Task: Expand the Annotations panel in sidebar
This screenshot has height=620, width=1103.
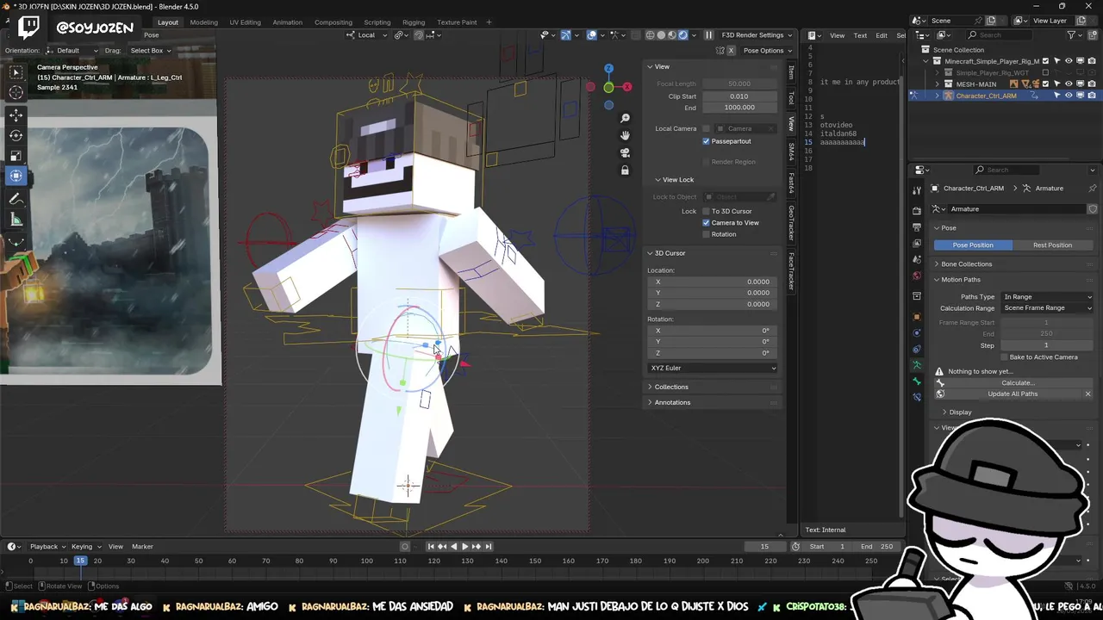Action: [x=672, y=402]
